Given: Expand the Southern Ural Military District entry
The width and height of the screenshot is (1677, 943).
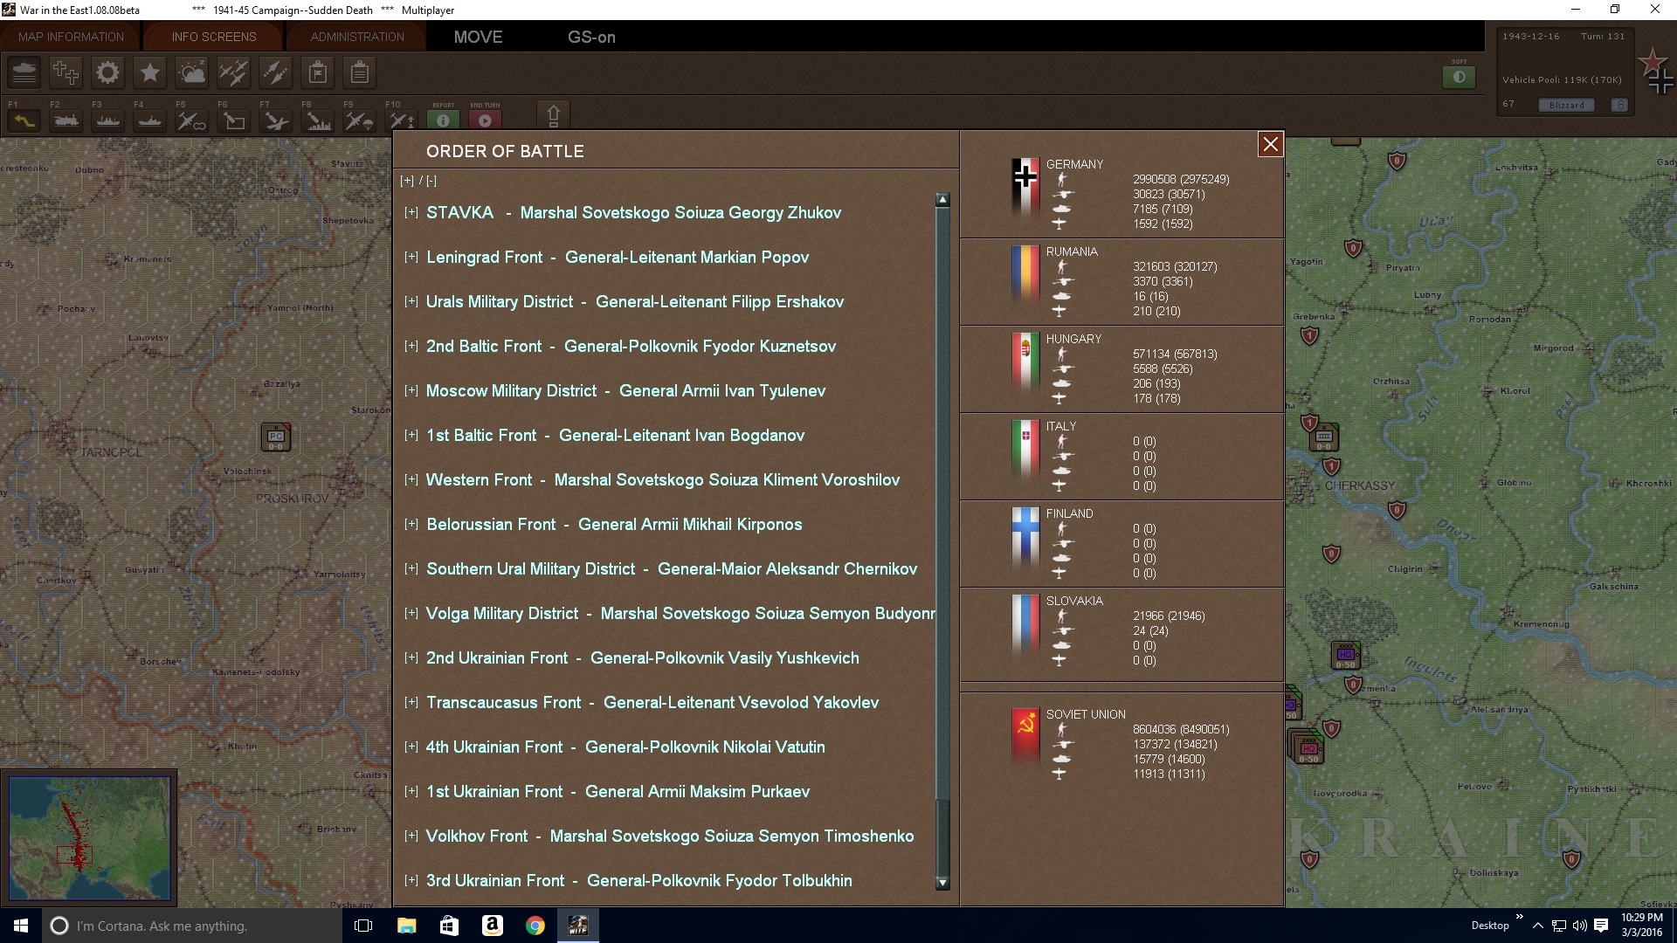Looking at the screenshot, I should pyautogui.click(x=411, y=568).
